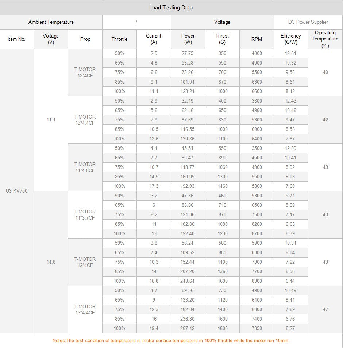
Task: Click the DC Power Supplier cell
Action: tap(308, 22)
